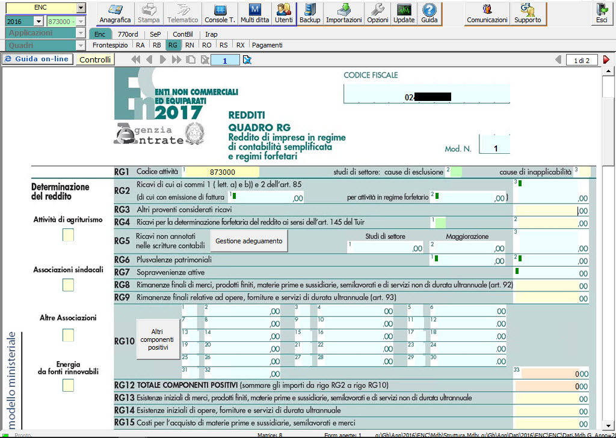The image size is (616, 438).
Task: Open the Supporto tool
Action: pyautogui.click(x=528, y=14)
